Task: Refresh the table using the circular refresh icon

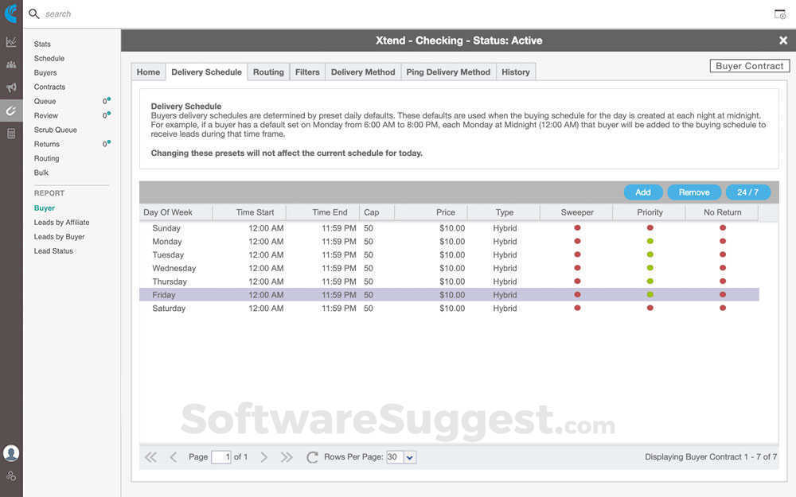Action: 310,456
